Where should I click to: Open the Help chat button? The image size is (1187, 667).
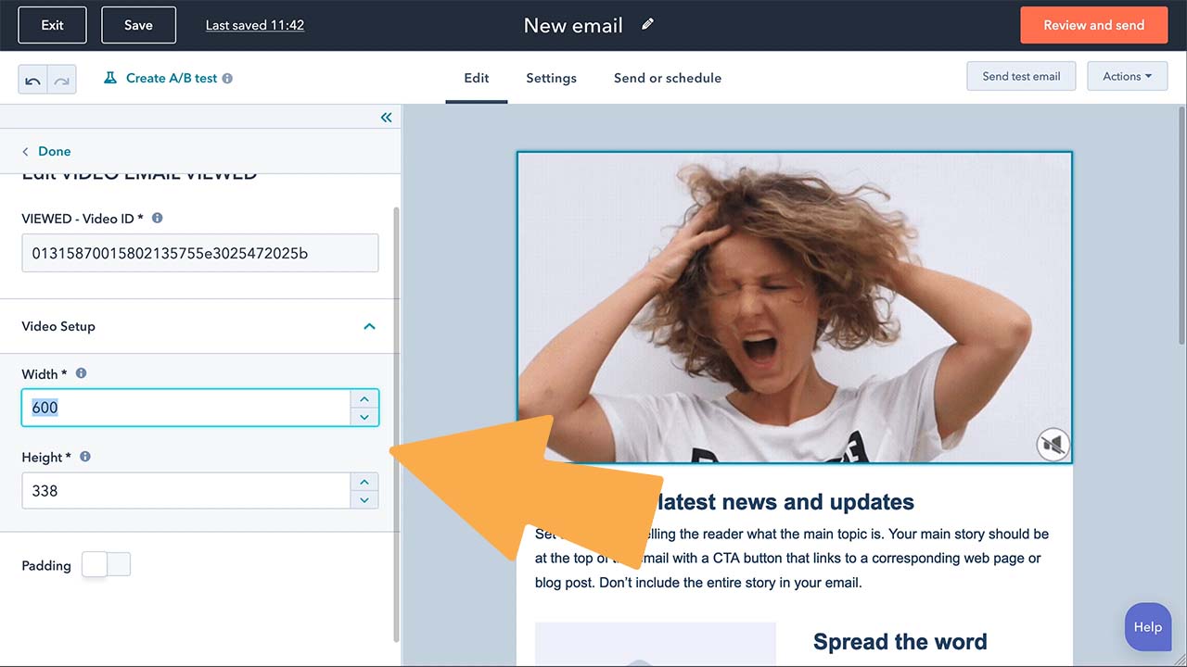pyautogui.click(x=1147, y=627)
